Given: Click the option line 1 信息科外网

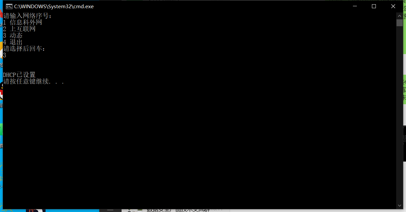Looking at the screenshot, I should (22, 22).
